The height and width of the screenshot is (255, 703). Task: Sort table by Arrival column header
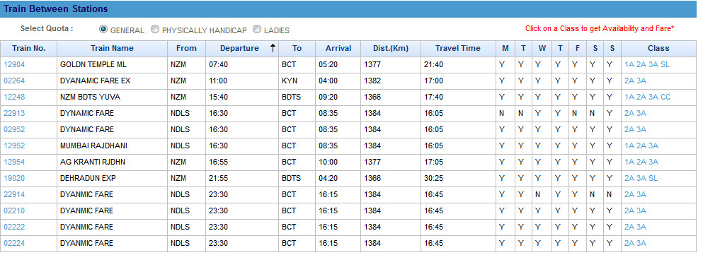click(338, 48)
